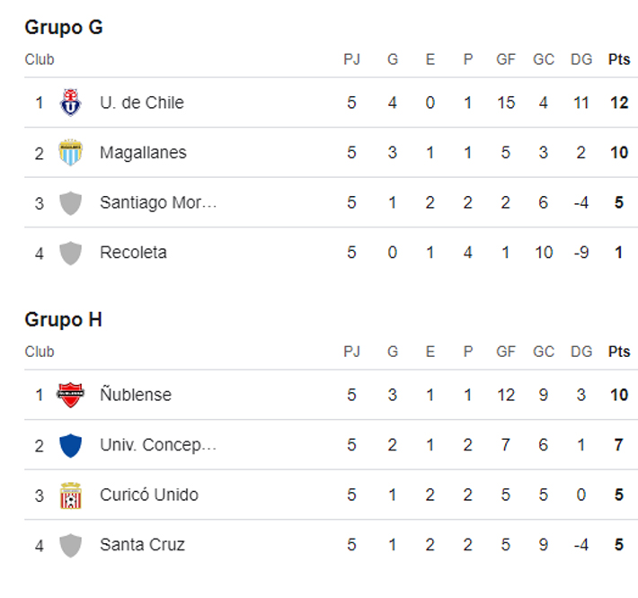638x598 pixels.
Task: Click the Grupo G heading
Action: point(64,27)
